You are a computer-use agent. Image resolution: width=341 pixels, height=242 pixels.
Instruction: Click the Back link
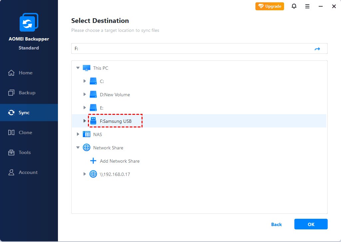coord(276,224)
